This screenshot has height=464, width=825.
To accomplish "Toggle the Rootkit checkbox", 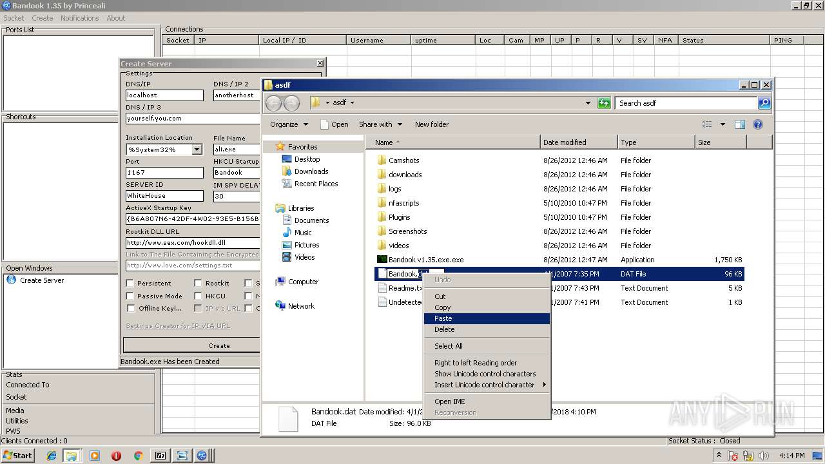I will point(198,283).
